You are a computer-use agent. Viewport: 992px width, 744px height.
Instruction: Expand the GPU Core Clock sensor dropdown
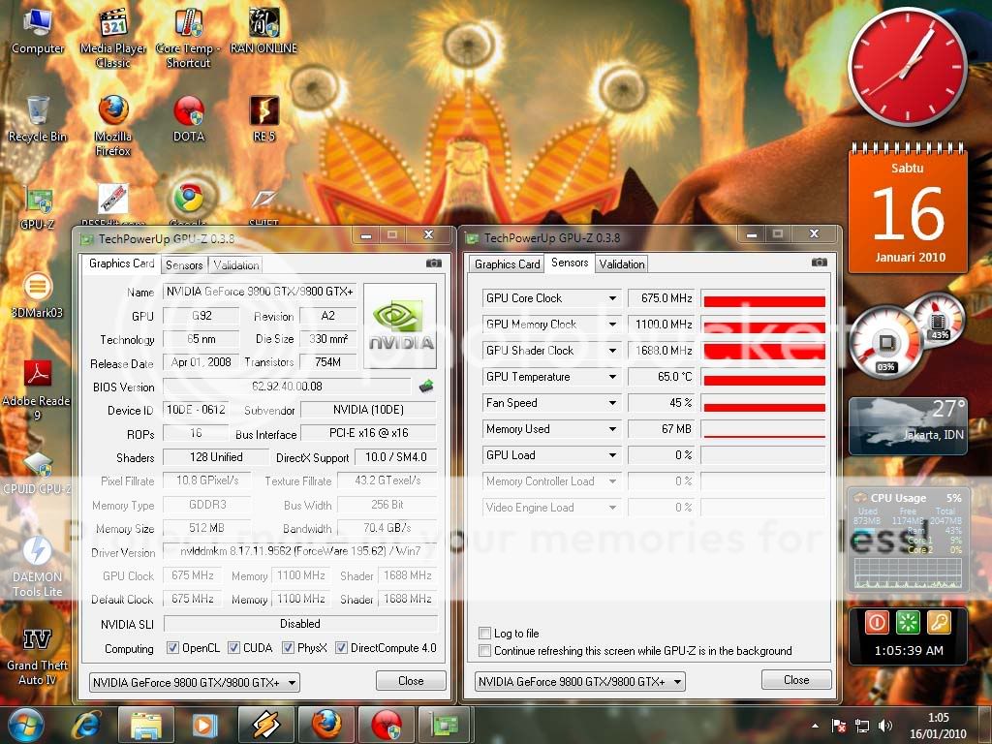(612, 298)
